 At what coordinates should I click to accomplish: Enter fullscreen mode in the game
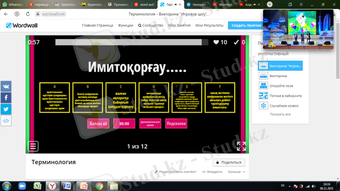[241, 146]
